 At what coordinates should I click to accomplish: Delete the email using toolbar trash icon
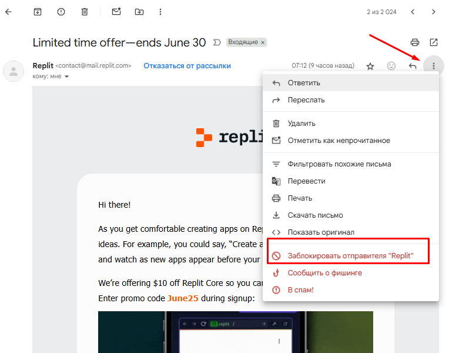[85, 12]
